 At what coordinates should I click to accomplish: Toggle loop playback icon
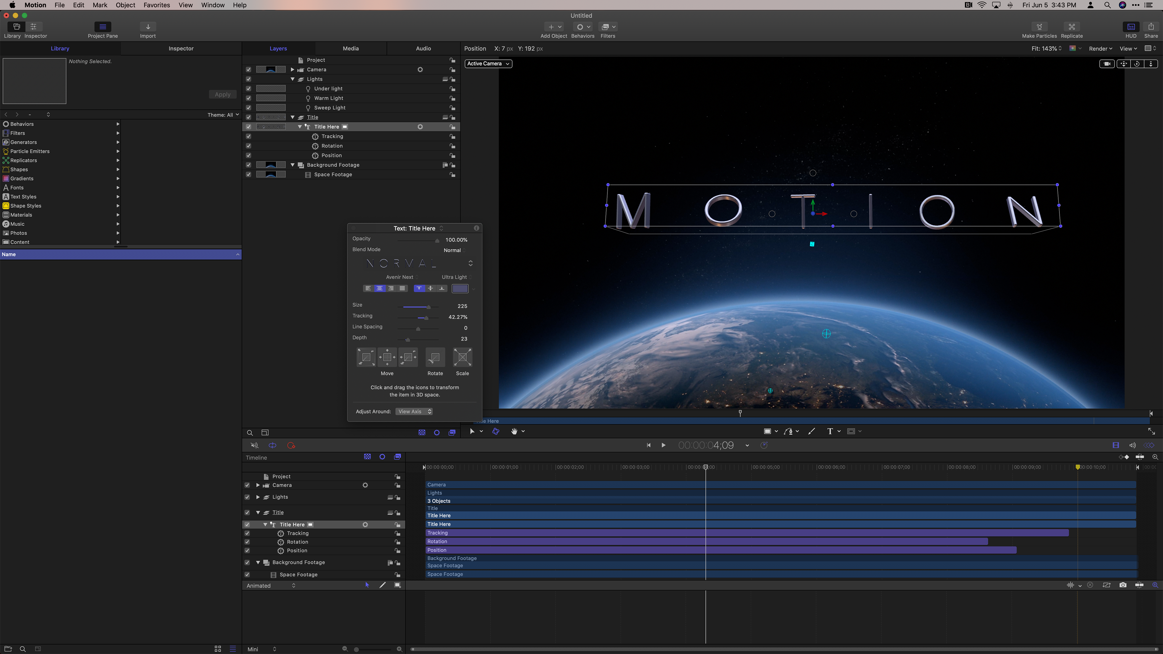tap(272, 445)
